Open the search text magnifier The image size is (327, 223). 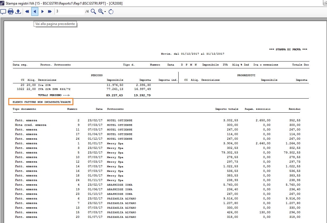(x=93, y=11)
